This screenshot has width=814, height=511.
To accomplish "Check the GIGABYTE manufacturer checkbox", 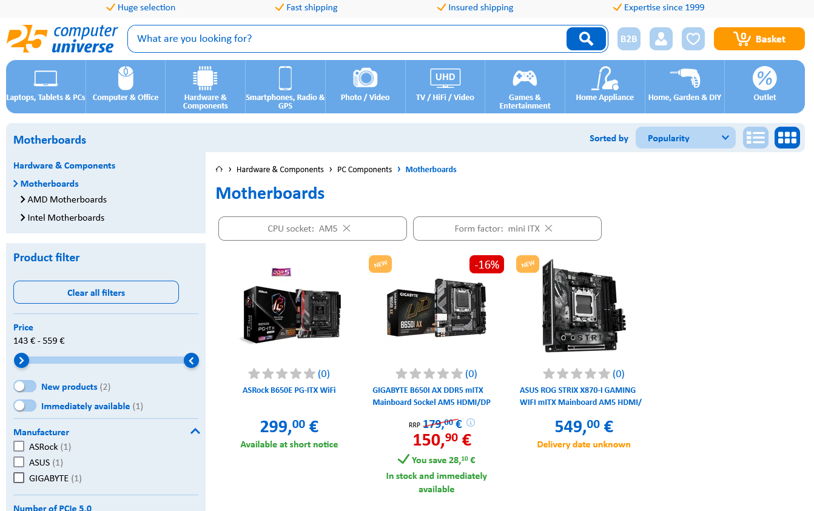I will tap(19, 478).
